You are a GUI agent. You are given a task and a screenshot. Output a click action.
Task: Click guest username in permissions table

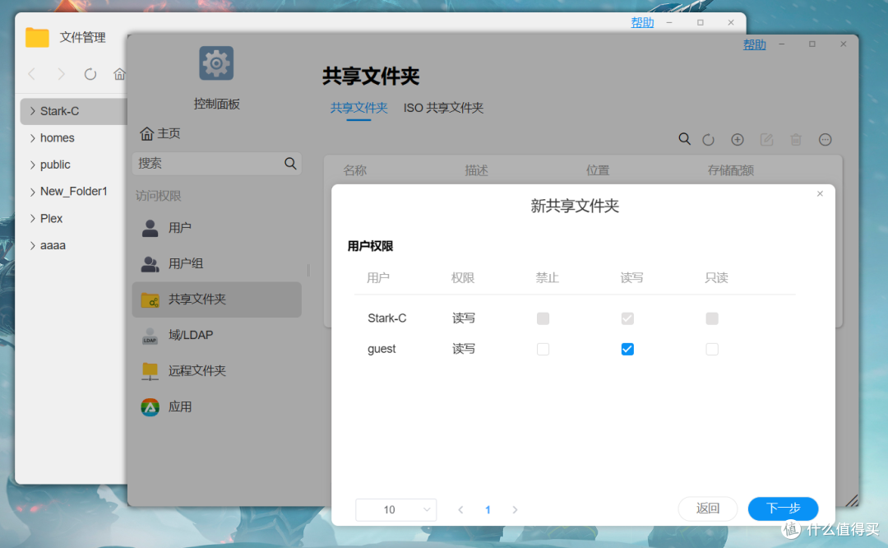point(382,349)
